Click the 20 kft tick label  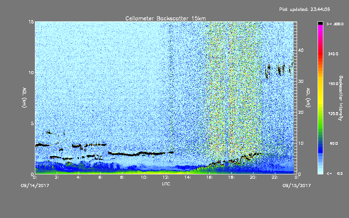301,112
